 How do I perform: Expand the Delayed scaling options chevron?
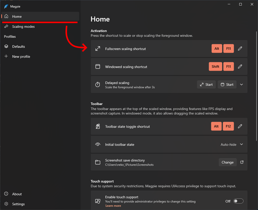pos(241,84)
